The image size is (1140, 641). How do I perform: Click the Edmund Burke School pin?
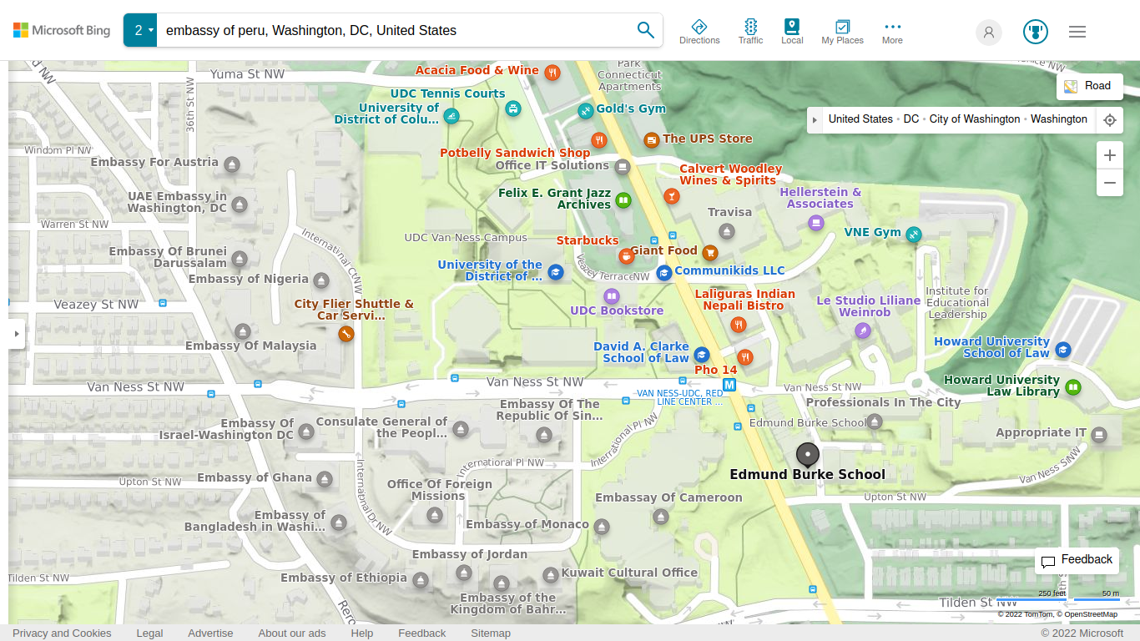pos(807,455)
